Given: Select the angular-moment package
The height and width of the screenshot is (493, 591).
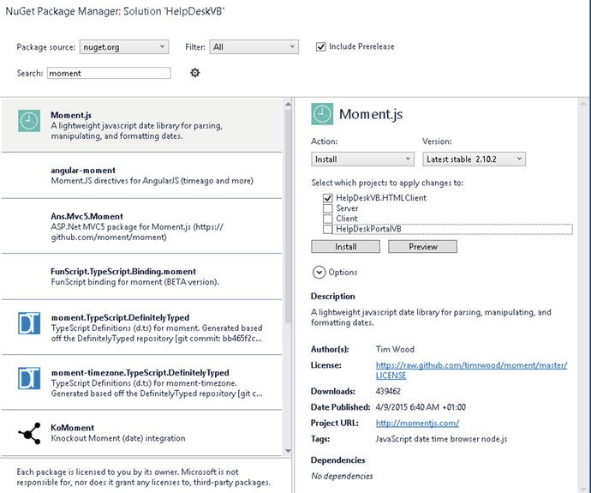Looking at the screenshot, I should click(141, 176).
